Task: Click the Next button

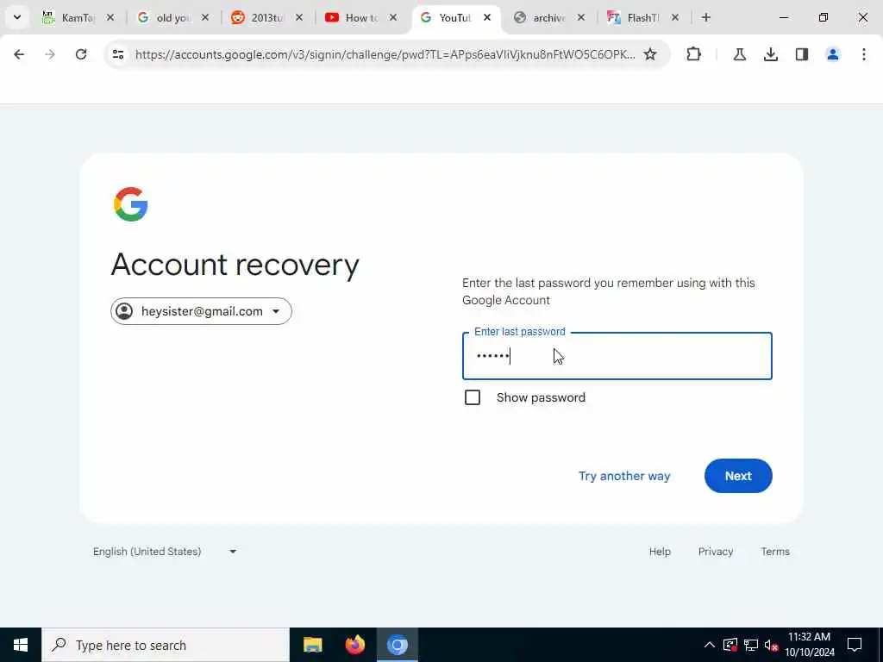Action: point(738,476)
